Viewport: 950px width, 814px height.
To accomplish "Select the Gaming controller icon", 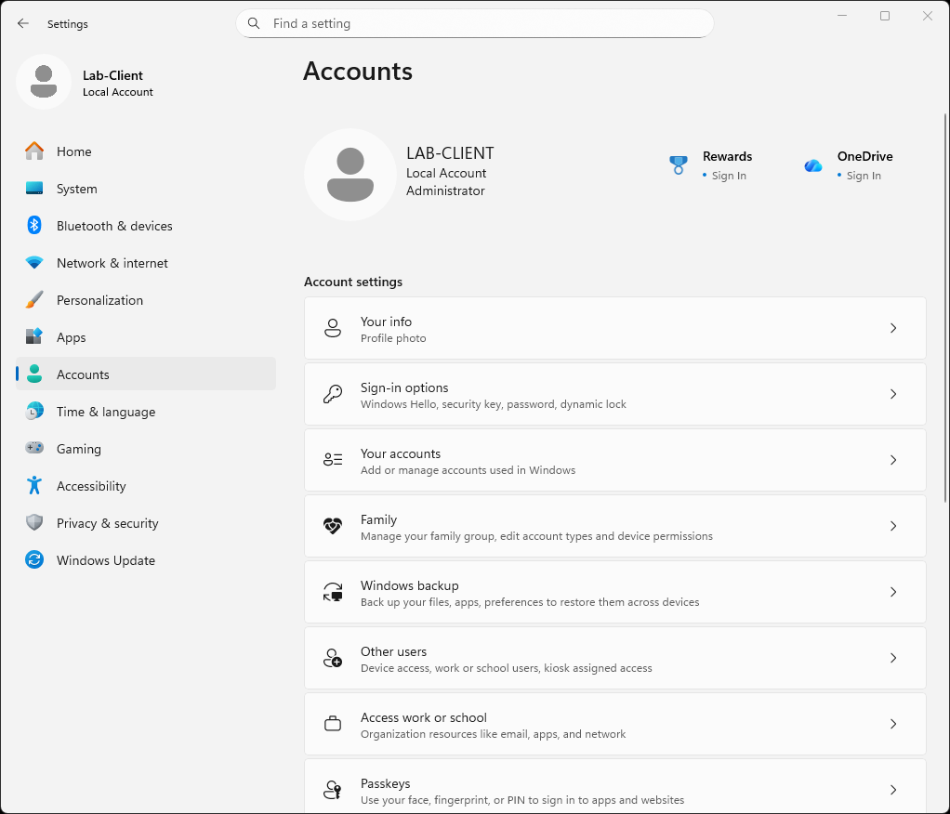I will point(33,449).
